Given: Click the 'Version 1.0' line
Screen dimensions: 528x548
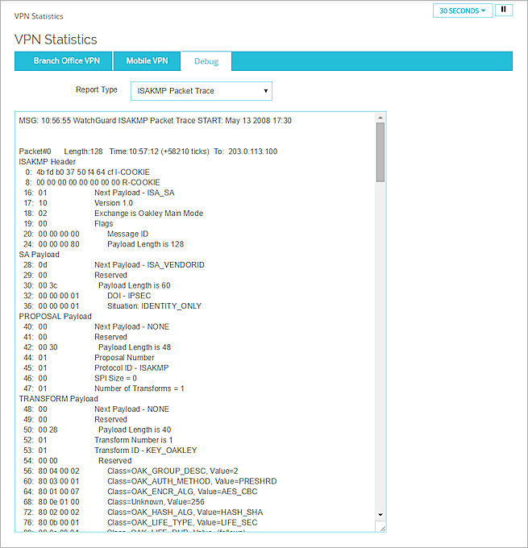Looking at the screenshot, I should [x=78, y=203].
